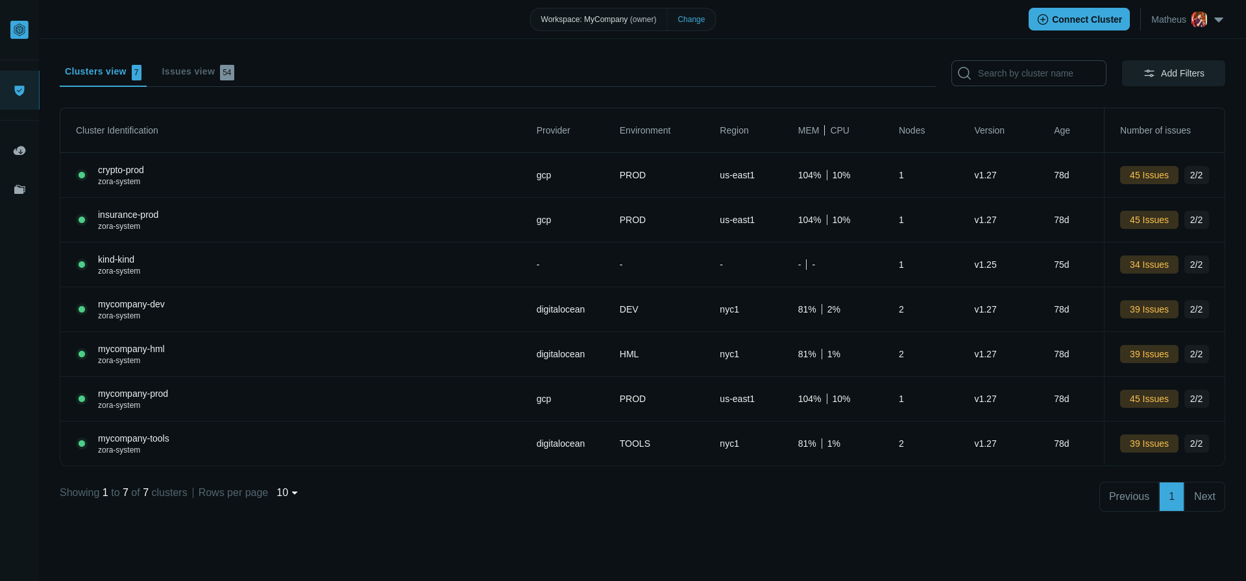Click the 2/2 badge for mycompany-tools
Viewport: 1246px width, 581px height.
(x=1196, y=444)
